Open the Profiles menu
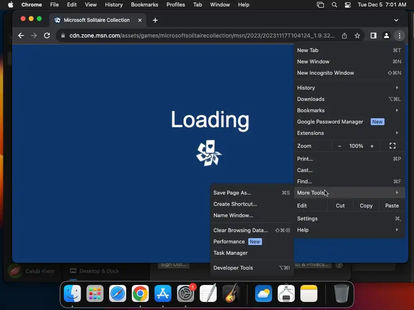Image resolution: width=414 pixels, height=310 pixels. [x=175, y=5]
